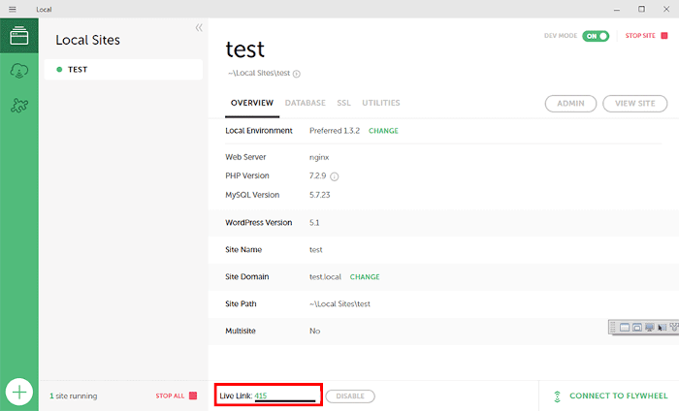Change the Site Domain via CHANGE link
Viewport: 679px width, 411px height.
pyautogui.click(x=365, y=277)
